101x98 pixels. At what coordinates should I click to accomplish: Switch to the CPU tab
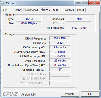pyautogui.click(x=7, y=10)
